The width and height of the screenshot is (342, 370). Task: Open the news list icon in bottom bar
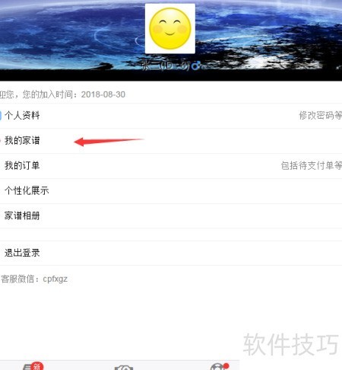28,367
